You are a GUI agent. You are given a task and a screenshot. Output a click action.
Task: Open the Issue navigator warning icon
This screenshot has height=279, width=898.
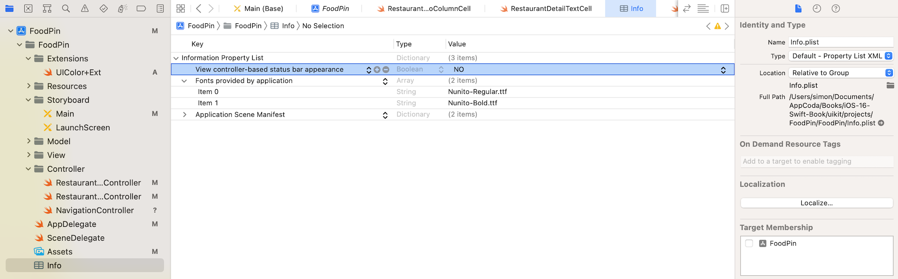85,8
